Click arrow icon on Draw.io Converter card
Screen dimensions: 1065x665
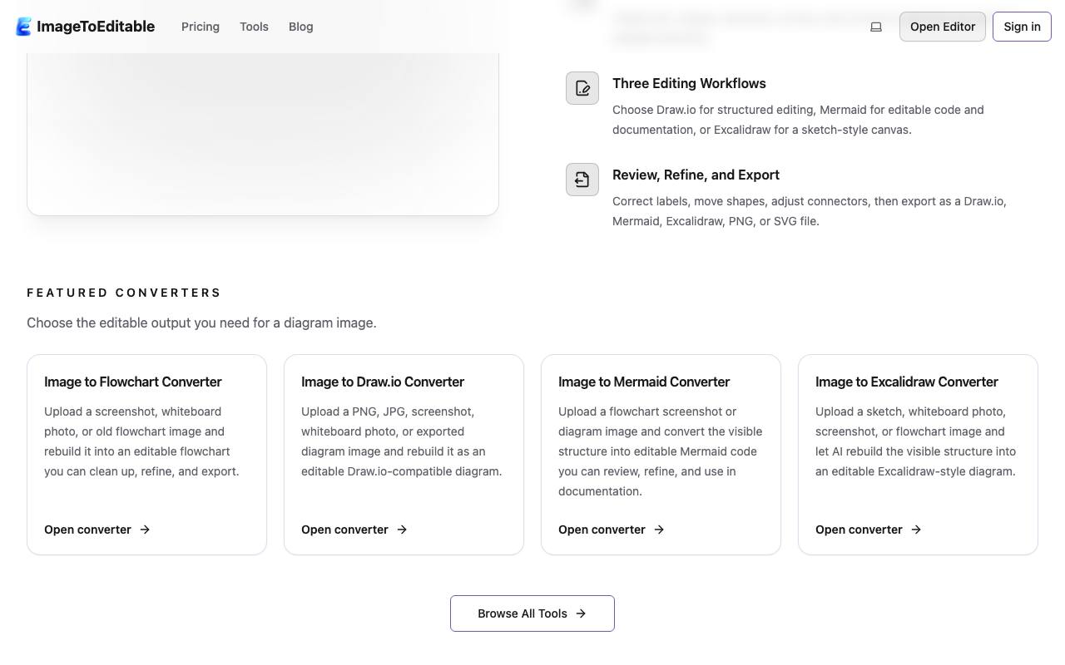(402, 530)
